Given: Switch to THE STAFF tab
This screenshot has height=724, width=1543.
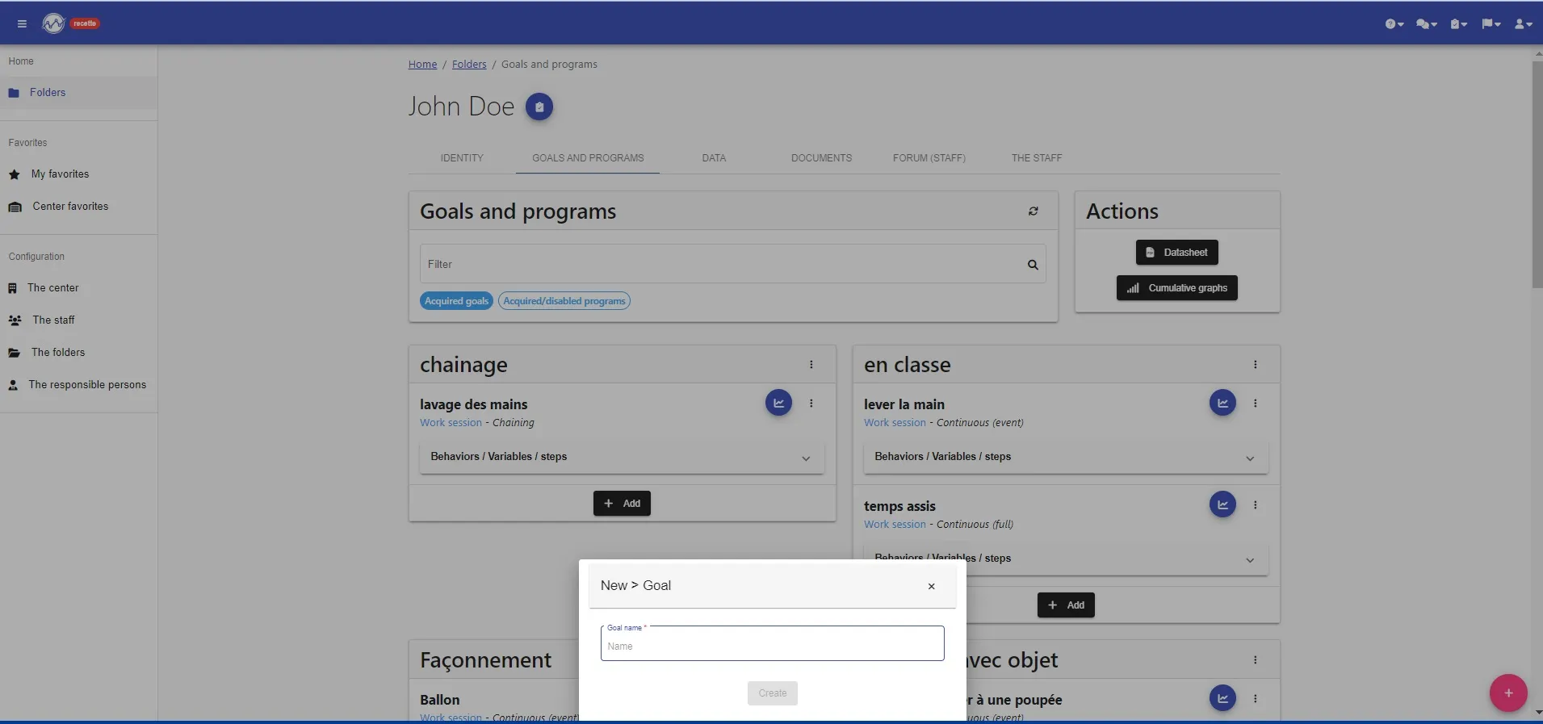Looking at the screenshot, I should coord(1037,158).
